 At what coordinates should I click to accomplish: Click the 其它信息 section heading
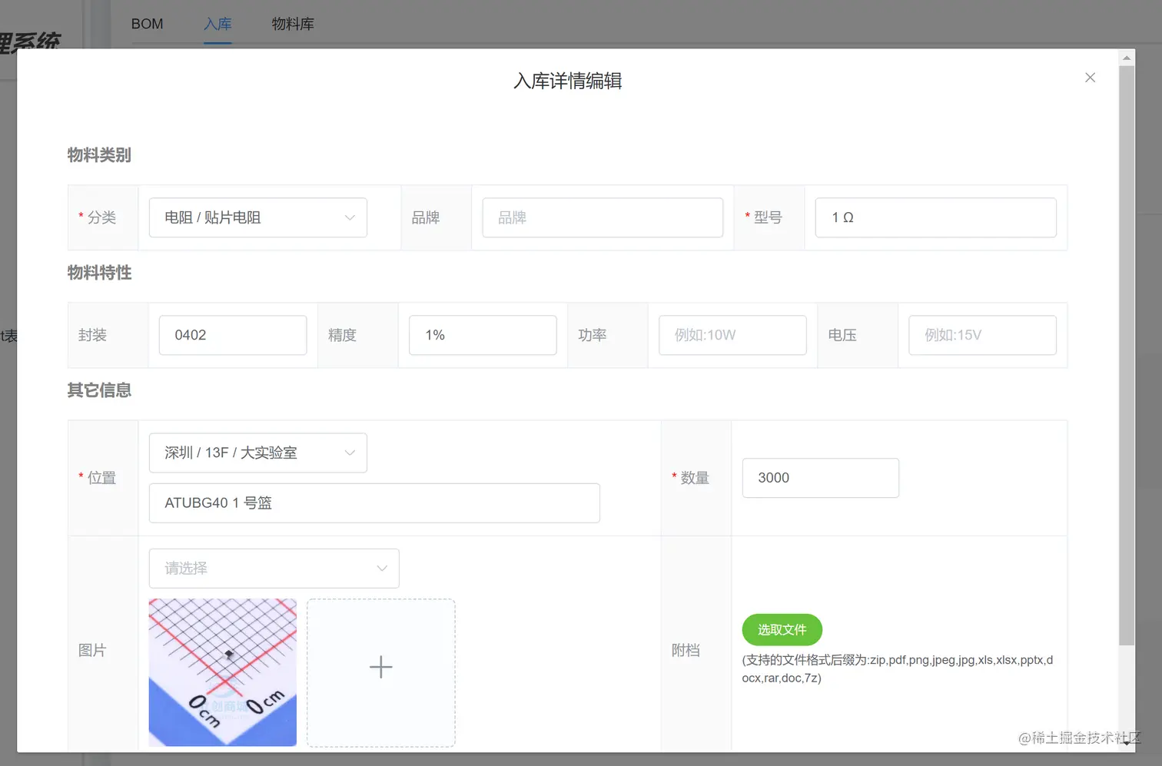[99, 390]
